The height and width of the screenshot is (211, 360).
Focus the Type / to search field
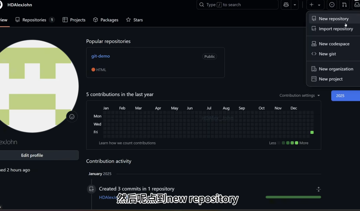(x=238, y=5)
